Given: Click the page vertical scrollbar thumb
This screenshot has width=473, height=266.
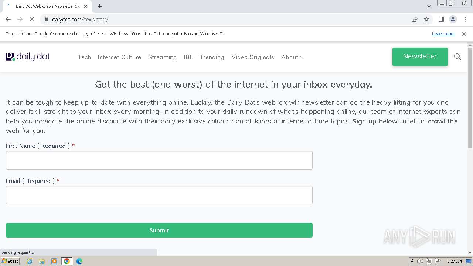Looking at the screenshot, I should point(470,98).
